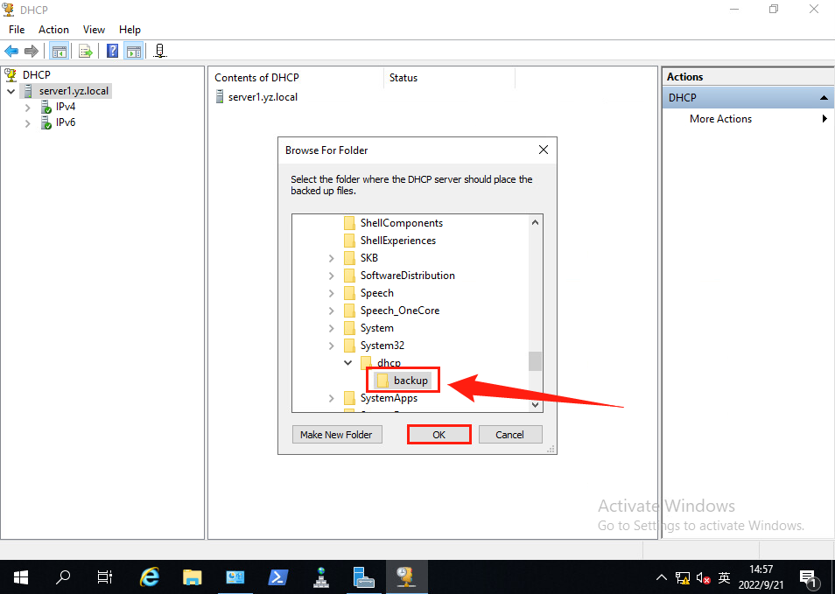Toggle Show/Hide Console Tree toolbar icon

pos(60,51)
